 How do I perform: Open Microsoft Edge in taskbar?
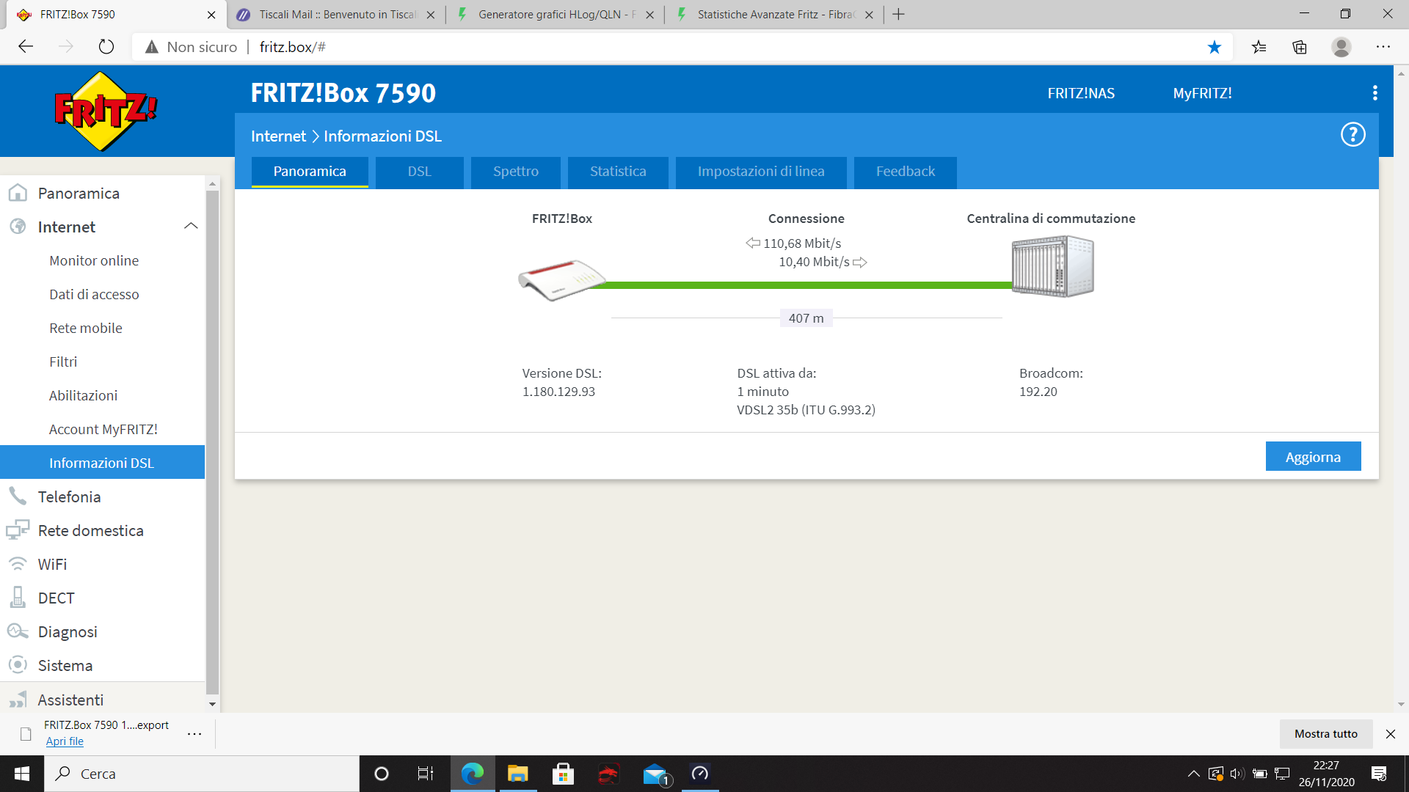click(473, 774)
